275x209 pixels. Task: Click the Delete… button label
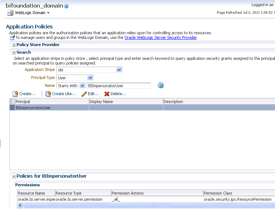coord(118,94)
